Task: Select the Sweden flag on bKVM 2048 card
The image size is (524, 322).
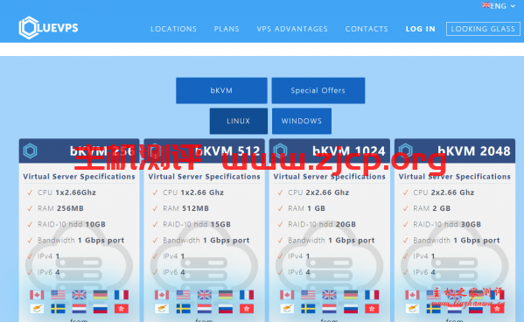Action: point(433,309)
